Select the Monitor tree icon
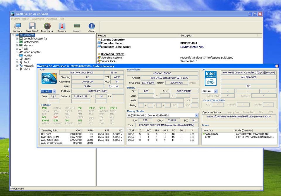Screen dimensions: 281x196 click(x=21, y=55)
